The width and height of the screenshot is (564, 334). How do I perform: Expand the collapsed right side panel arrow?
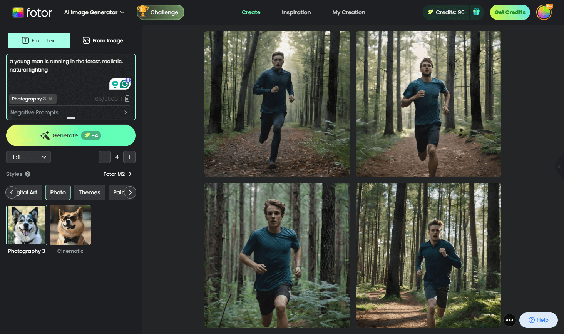pos(560,167)
